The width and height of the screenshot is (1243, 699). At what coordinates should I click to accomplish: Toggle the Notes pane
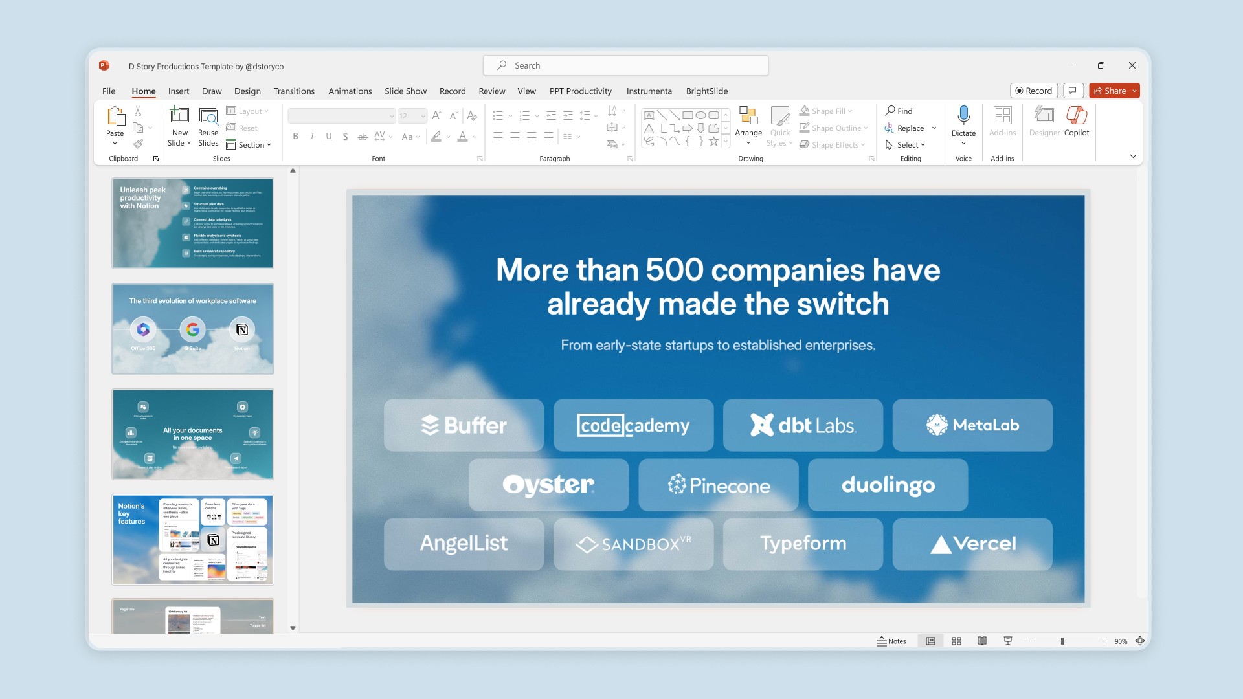point(891,641)
